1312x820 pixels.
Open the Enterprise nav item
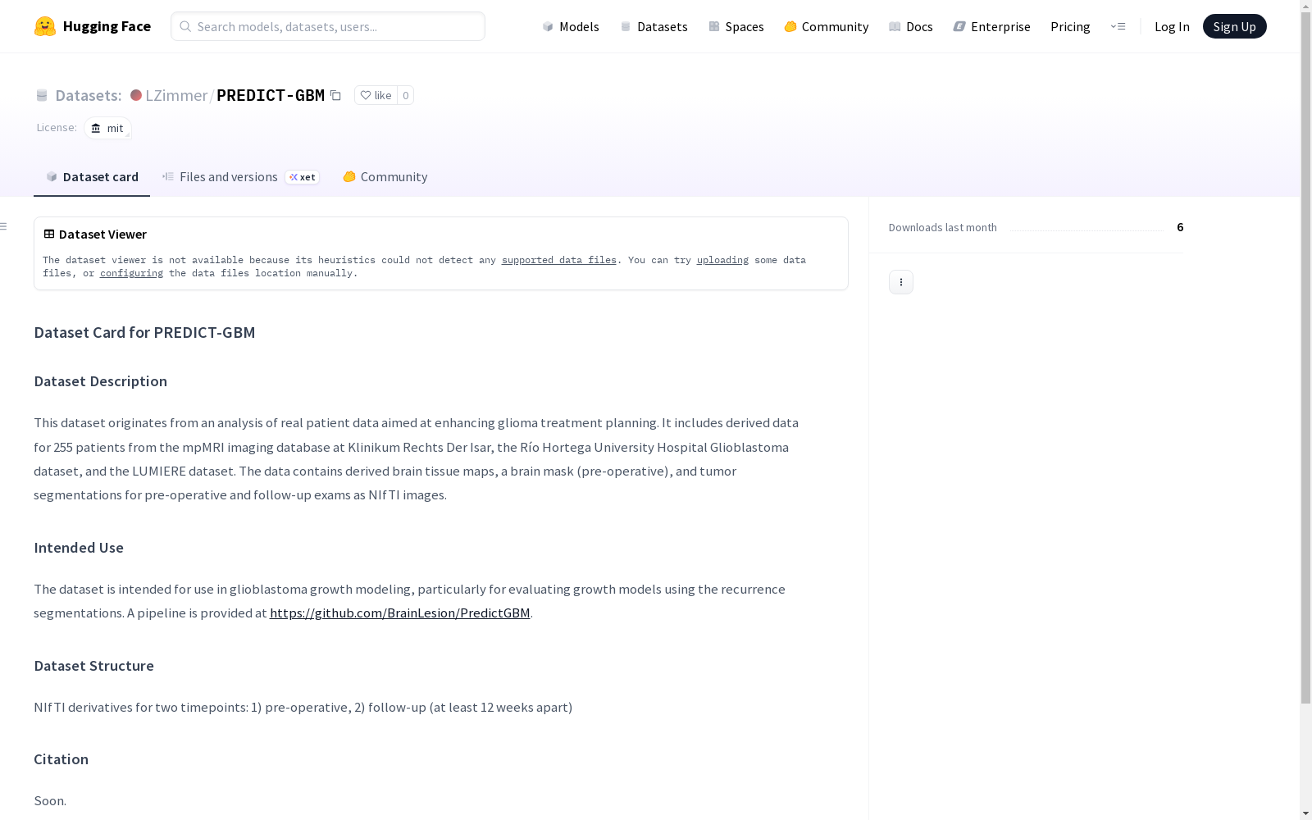coord(991,26)
